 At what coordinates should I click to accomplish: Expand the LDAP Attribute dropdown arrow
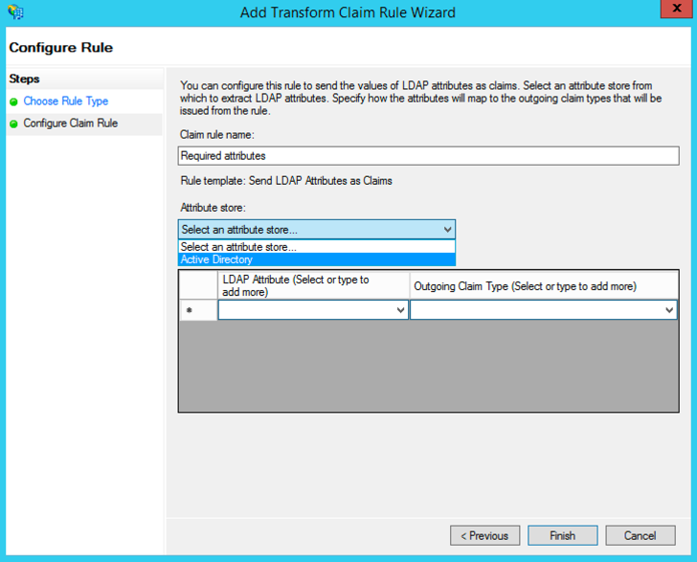[x=400, y=310]
